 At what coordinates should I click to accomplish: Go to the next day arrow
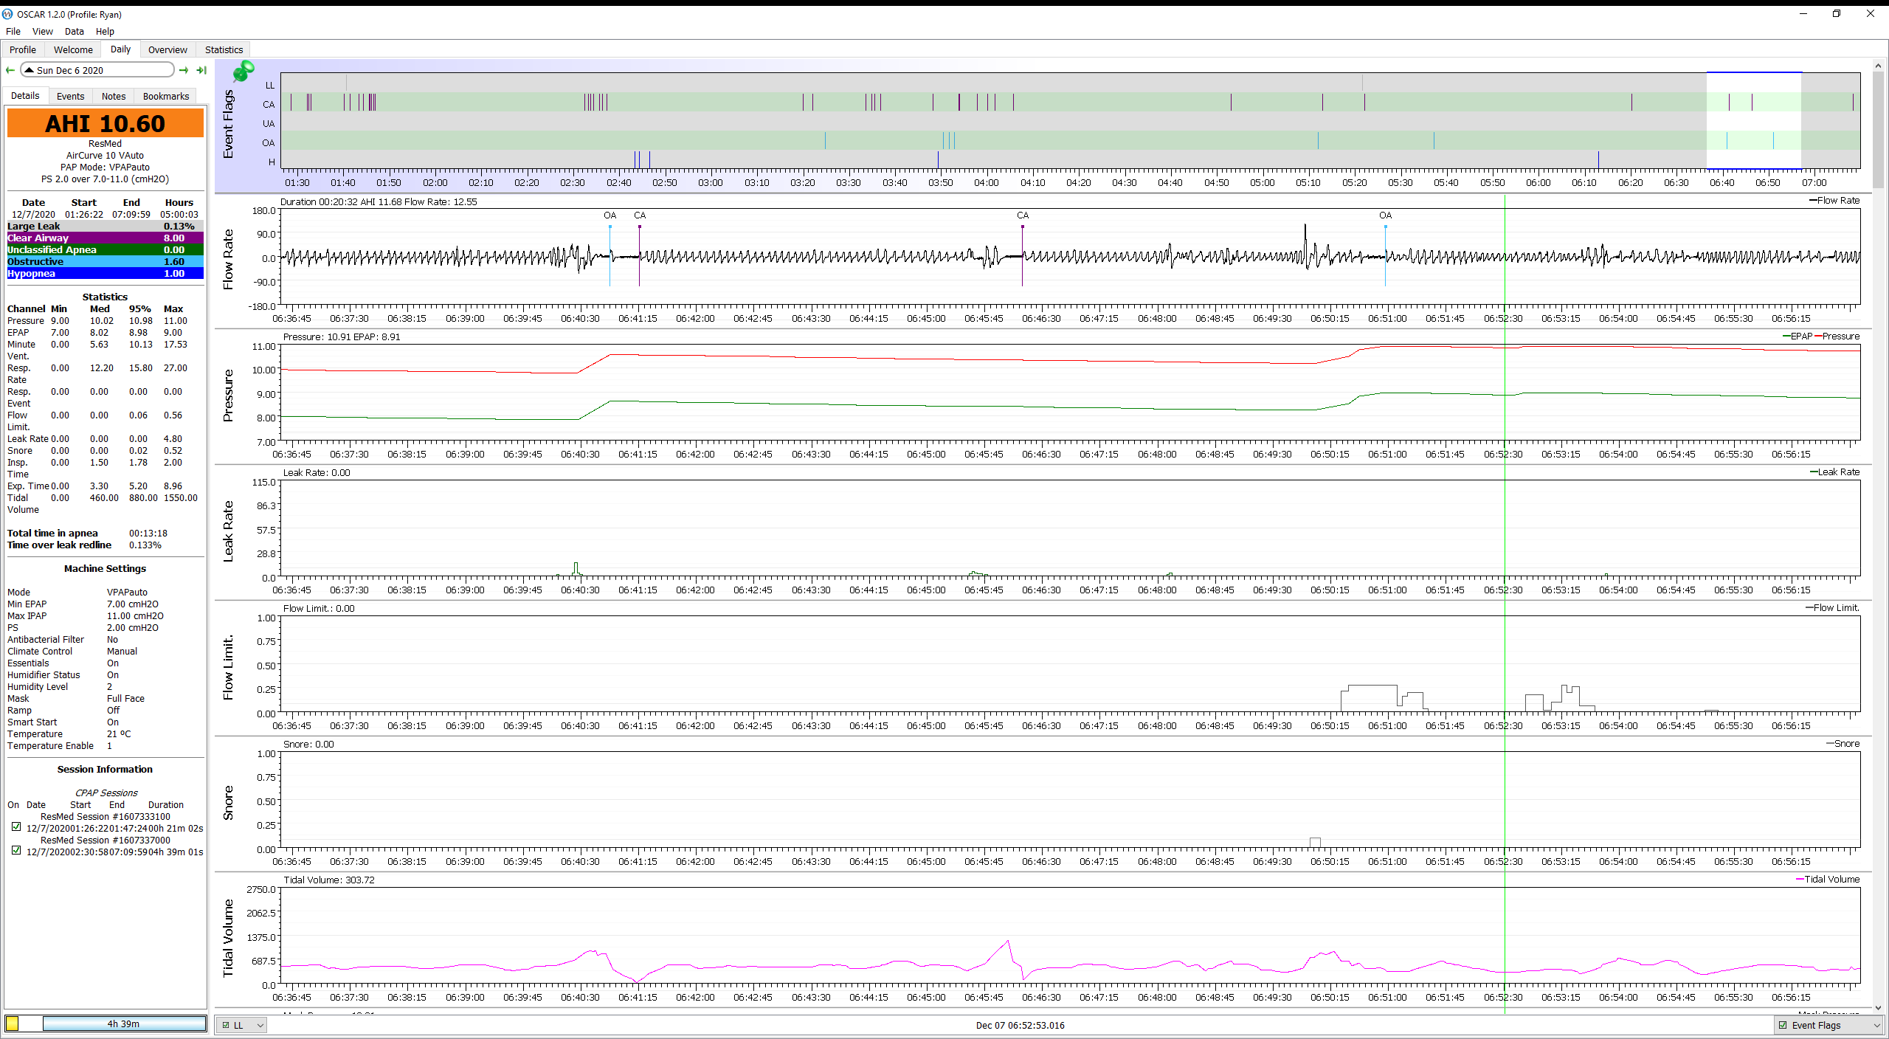click(x=184, y=71)
